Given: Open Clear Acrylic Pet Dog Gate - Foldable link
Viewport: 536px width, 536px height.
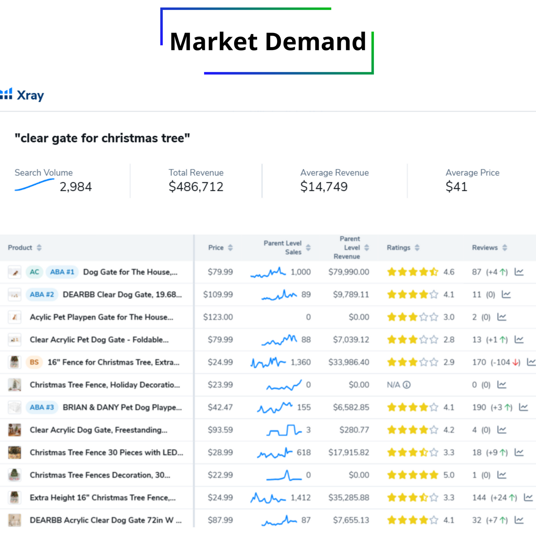Looking at the screenshot, I should pos(99,339).
